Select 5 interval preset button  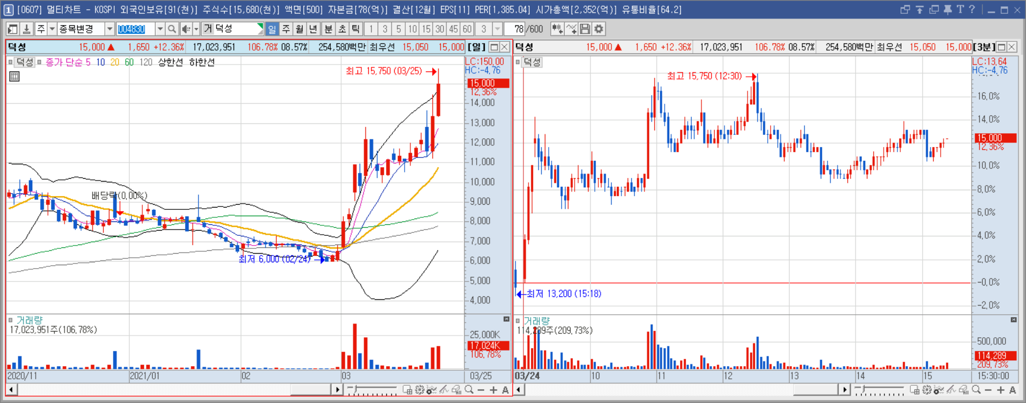pos(398,29)
